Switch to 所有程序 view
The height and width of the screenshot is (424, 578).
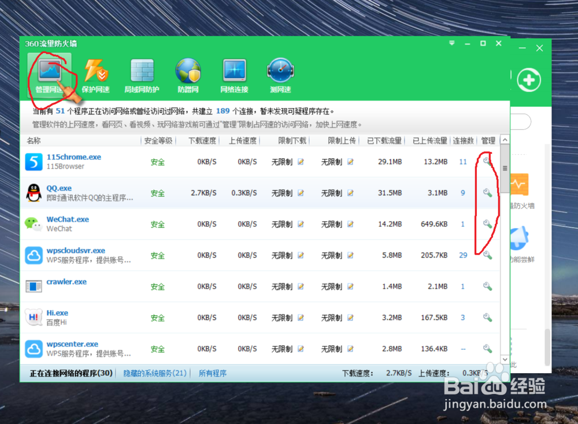pos(213,373)
